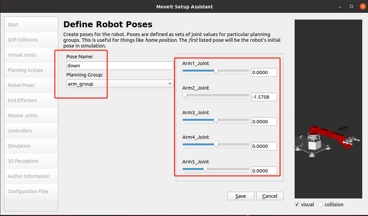368x216 pixels.
Task: Switch to the Simulation step
Action: [31, 146]
